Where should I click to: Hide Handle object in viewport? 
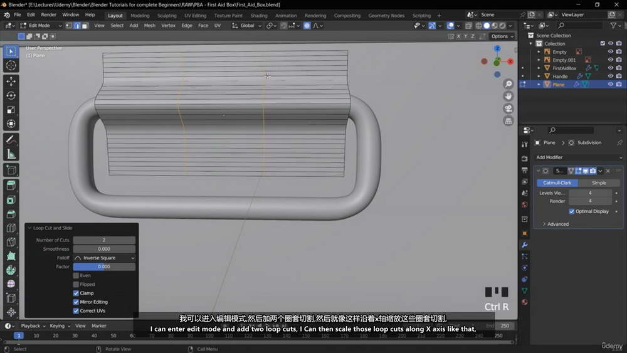(x=610, y=76)
